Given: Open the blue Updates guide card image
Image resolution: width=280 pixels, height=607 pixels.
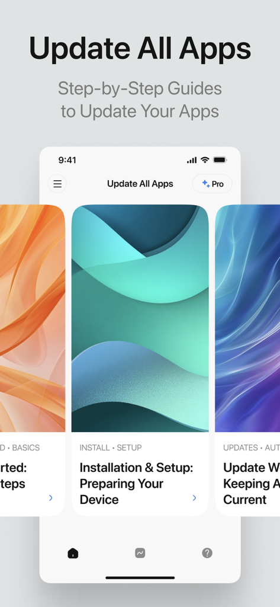Looking at the screenshot, I should pyautogui.click(x=247, y=318).
